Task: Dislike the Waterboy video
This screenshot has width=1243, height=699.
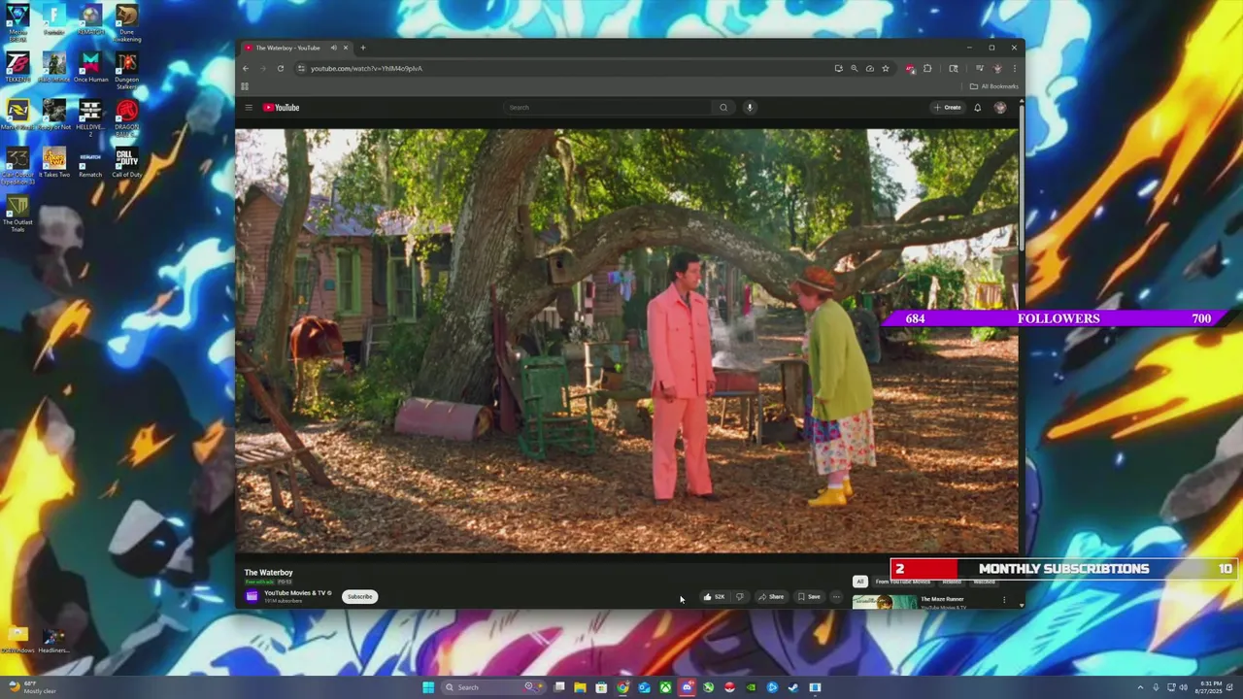Action: pos(740,597)
